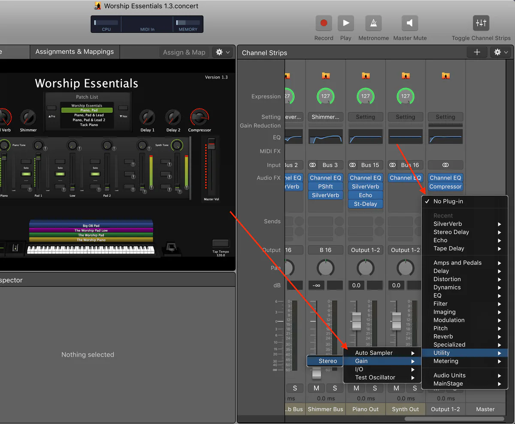Click the Synth Out channel strip icon
Screen dimensions: 515x424
coord(406,76)
